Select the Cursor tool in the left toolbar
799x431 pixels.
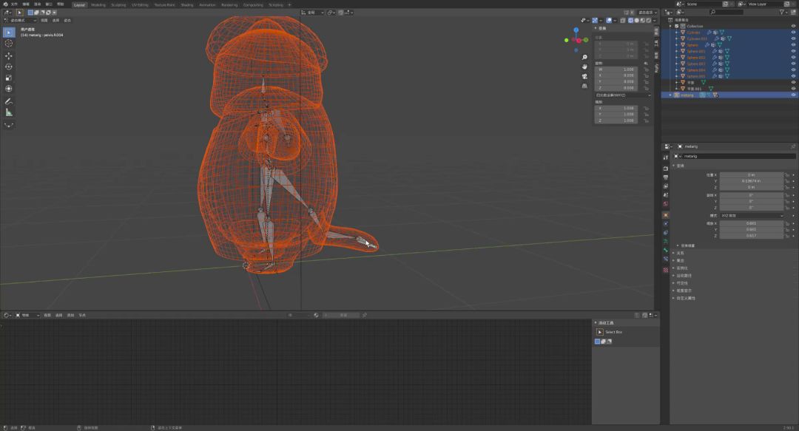9,44
